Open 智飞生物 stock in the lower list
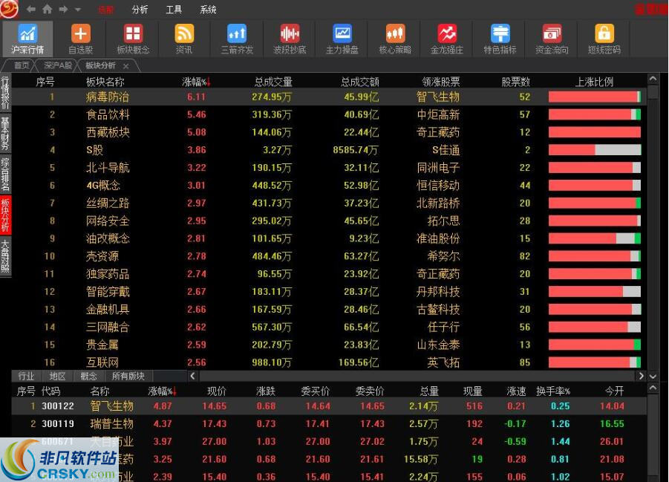Viewport: 669px width, 482px height. (x=111, y=406)
